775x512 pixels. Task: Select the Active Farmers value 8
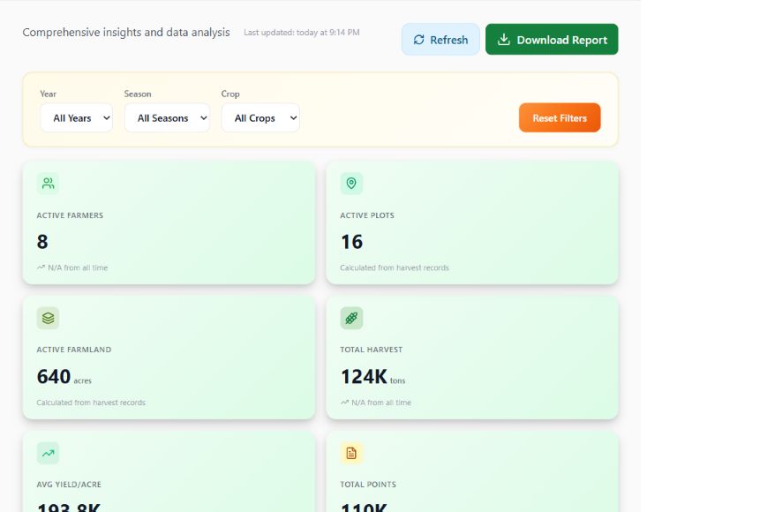(x=42, y=242)
